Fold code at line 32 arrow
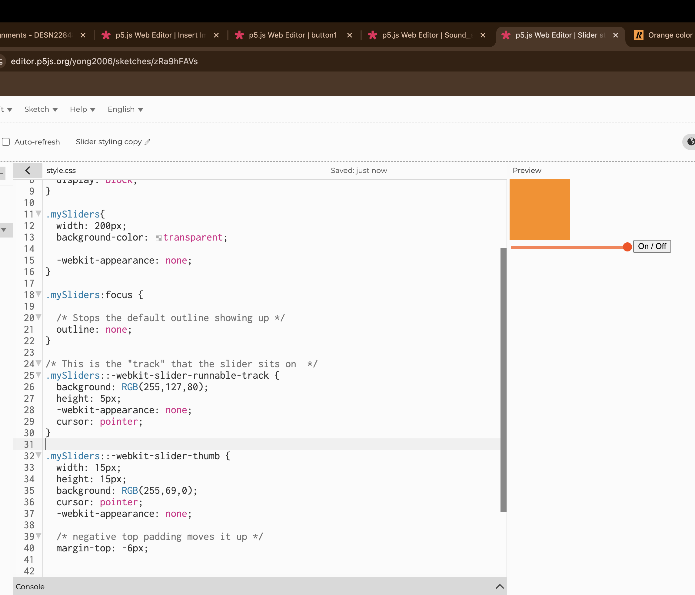Image resolution: width=695 pixels, height=595 pixels. pyautogui.click(x=38, y=455)
